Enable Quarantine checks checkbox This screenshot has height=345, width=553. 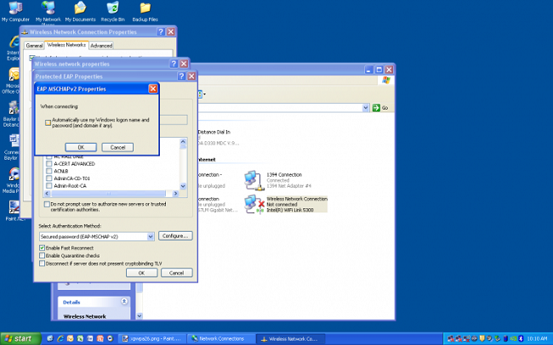42,256
